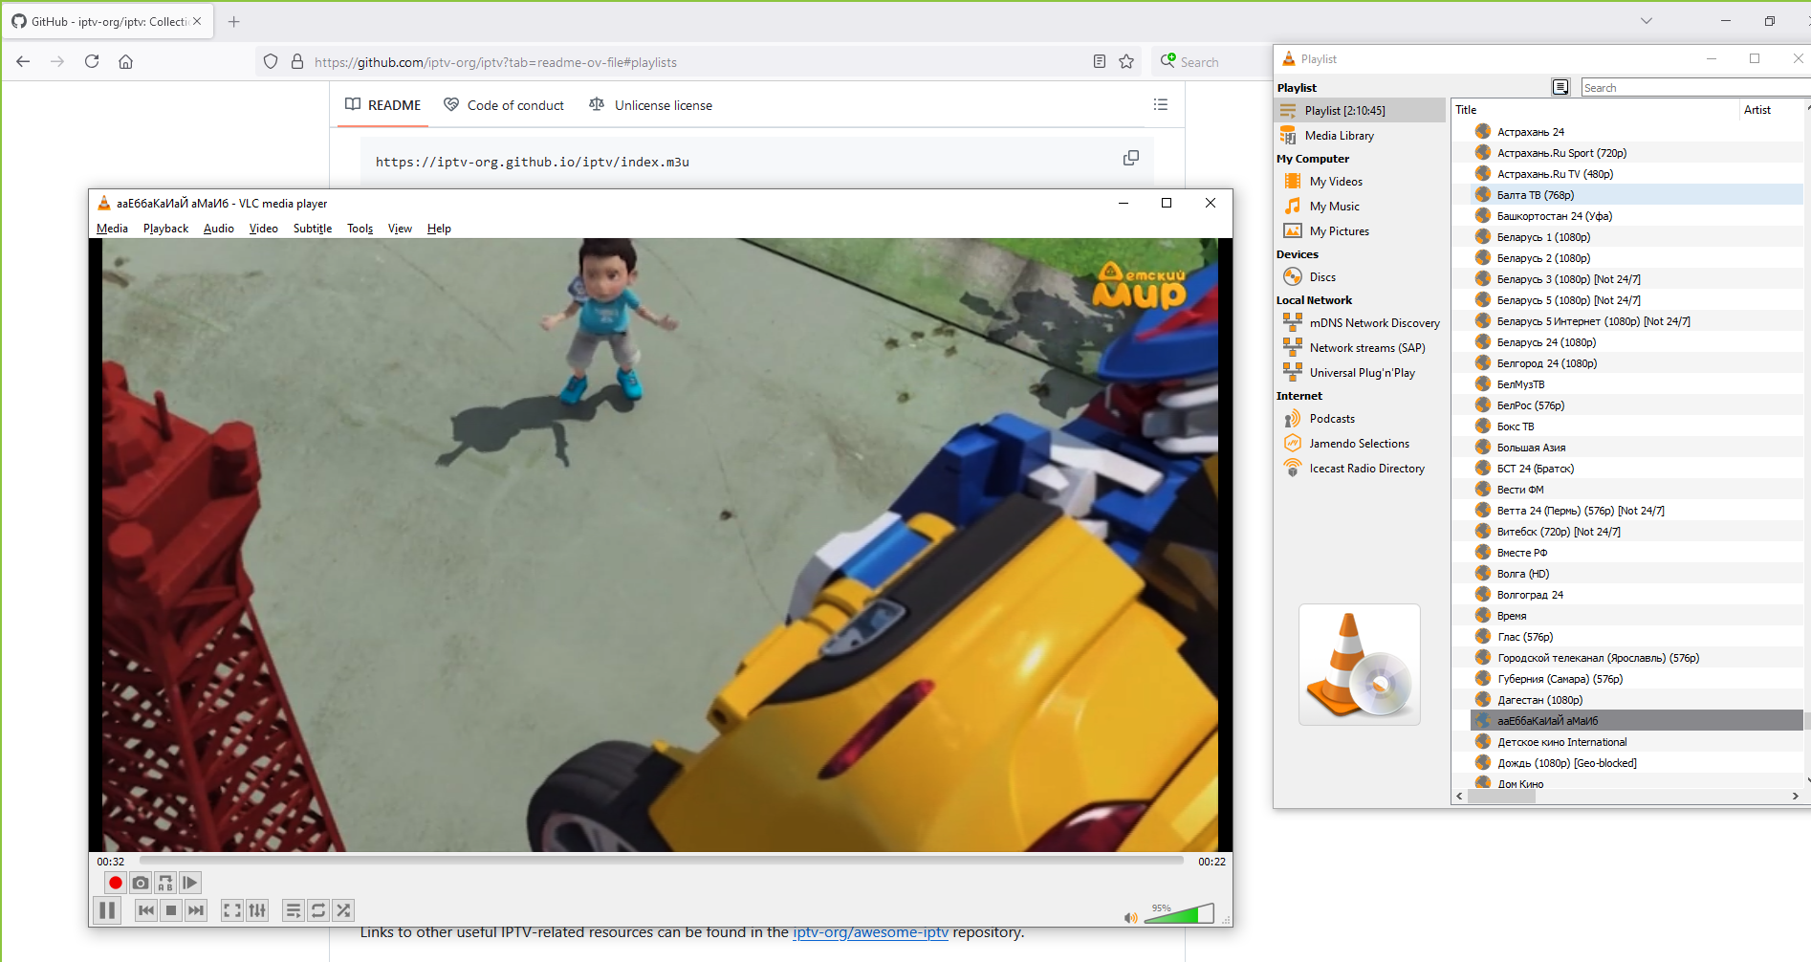Skip to previous media in playlist
The width and height of the screenshot is (1811, 962).
(x=146, y=910)
